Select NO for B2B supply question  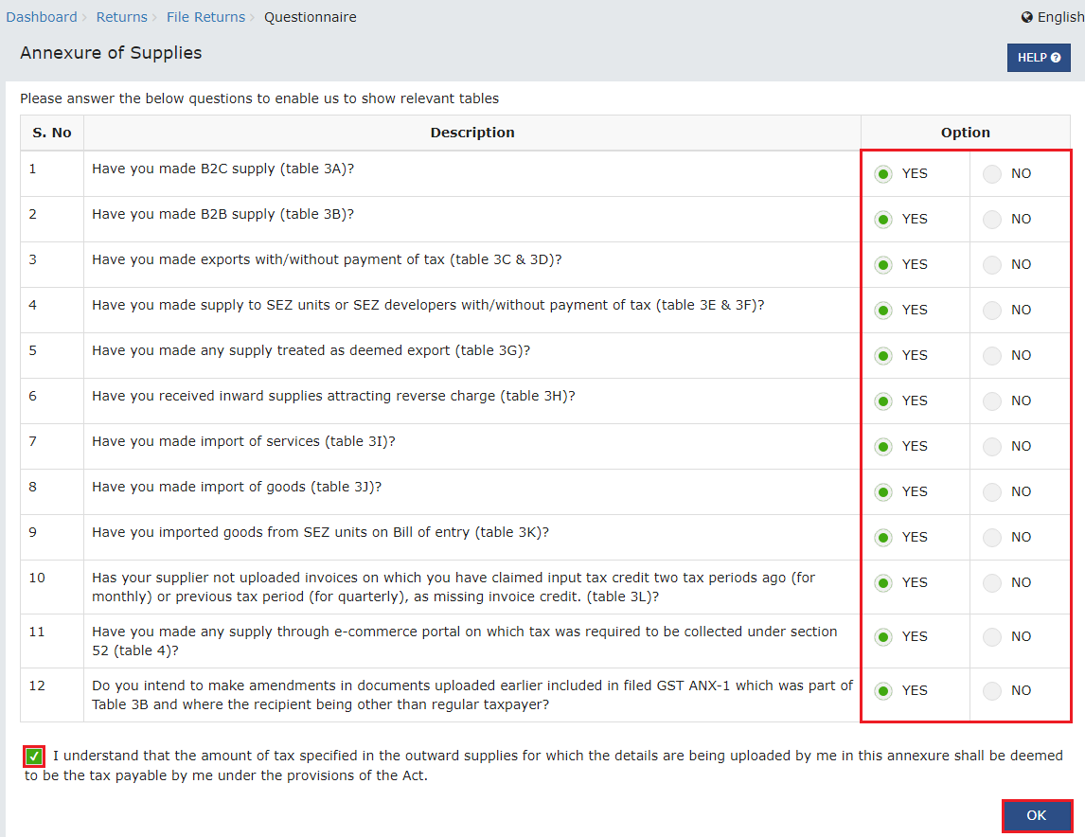(991, 220)
